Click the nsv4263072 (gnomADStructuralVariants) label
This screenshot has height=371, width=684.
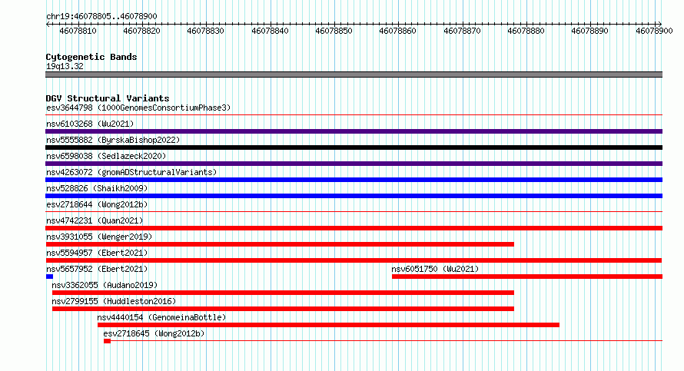131,172
